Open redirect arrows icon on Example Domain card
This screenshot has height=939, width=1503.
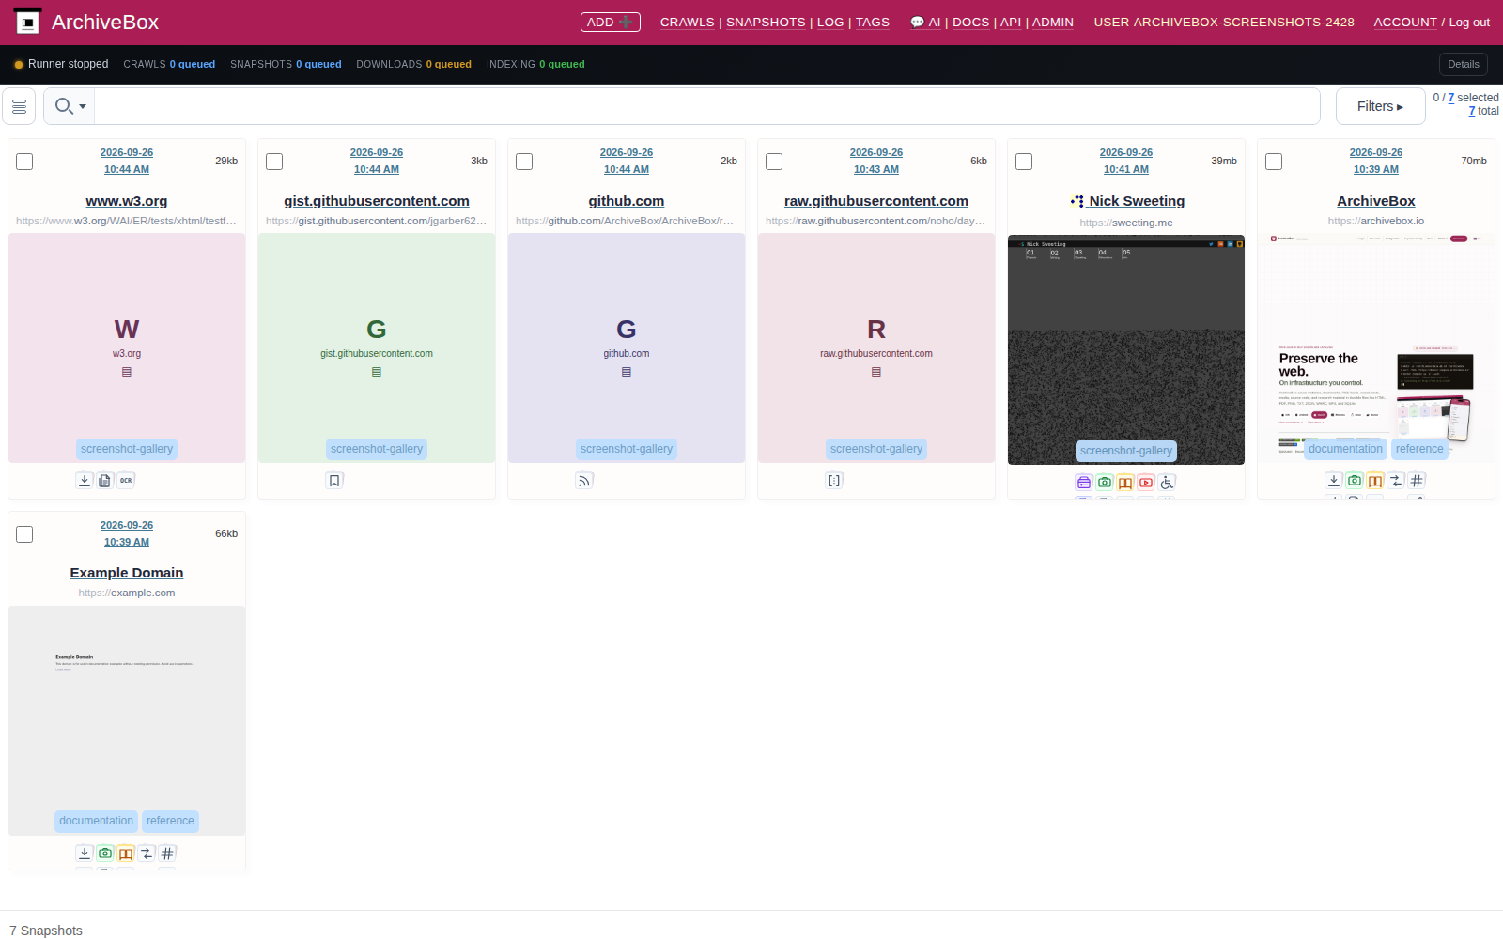coord(147,853)
